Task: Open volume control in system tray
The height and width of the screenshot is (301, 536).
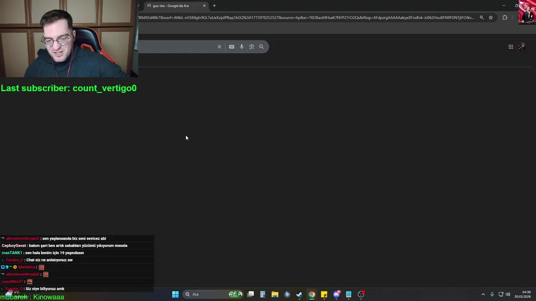Action: tap(508, 294)
